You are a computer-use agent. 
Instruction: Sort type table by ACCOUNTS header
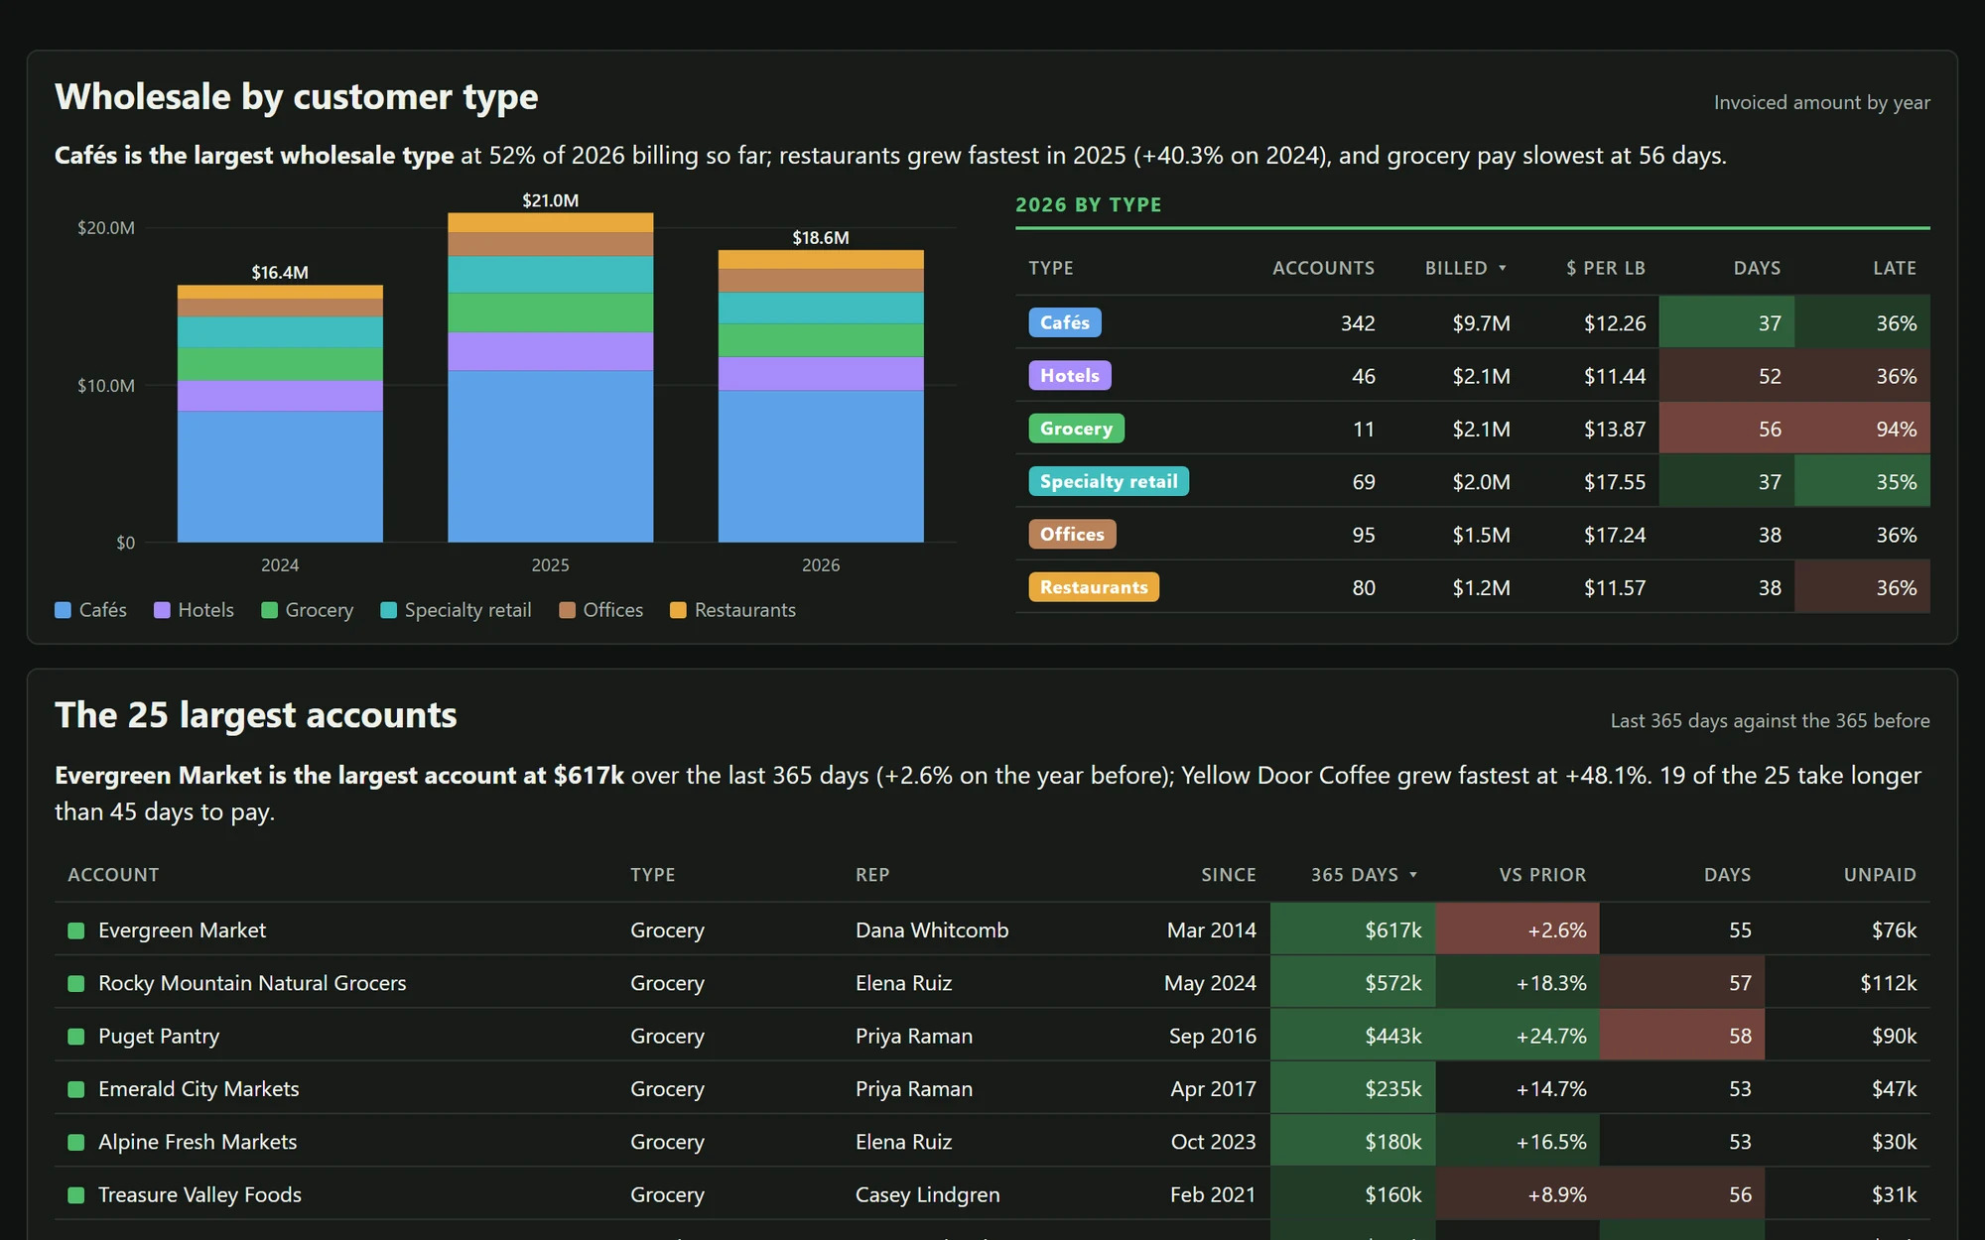[1323, 268]
